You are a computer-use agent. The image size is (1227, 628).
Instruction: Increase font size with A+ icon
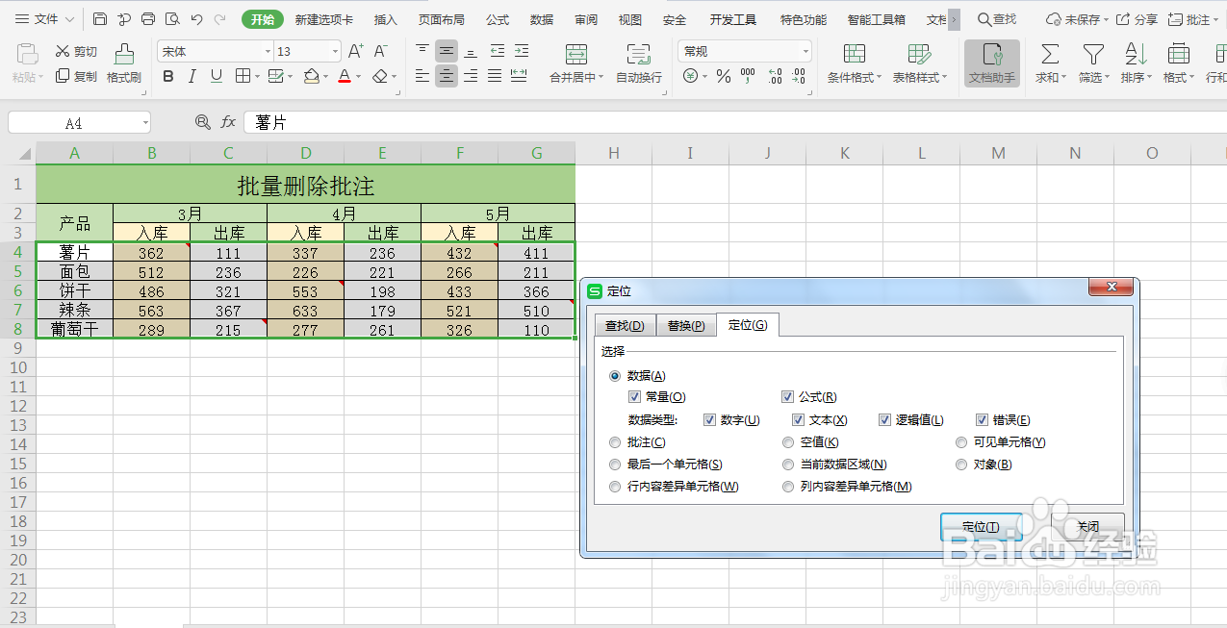point(355,51)
